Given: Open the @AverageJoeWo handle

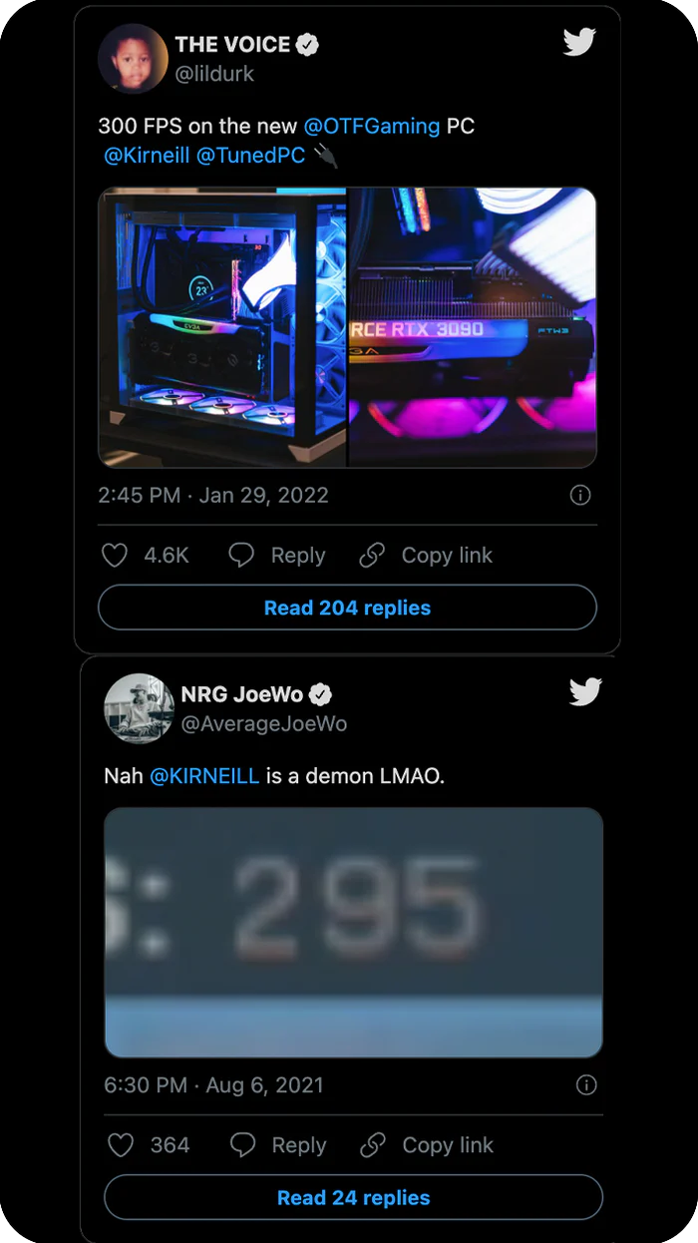Looking at the screenshot, I should [264, 724].
